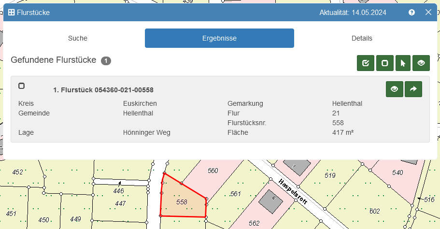Screen dimensions: 440x229
Task: Tick the checkbox for result 1
Action: 21,86
